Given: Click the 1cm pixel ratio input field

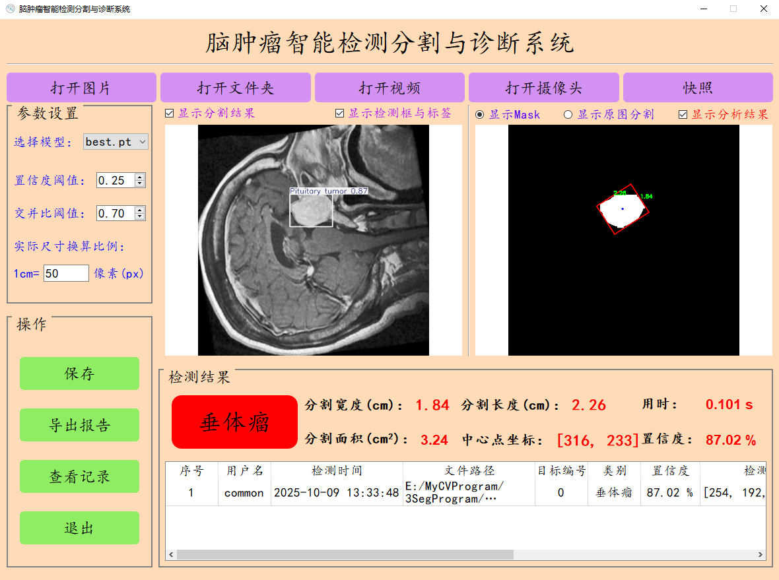Looking at the screenshot, I should [66, 274].
